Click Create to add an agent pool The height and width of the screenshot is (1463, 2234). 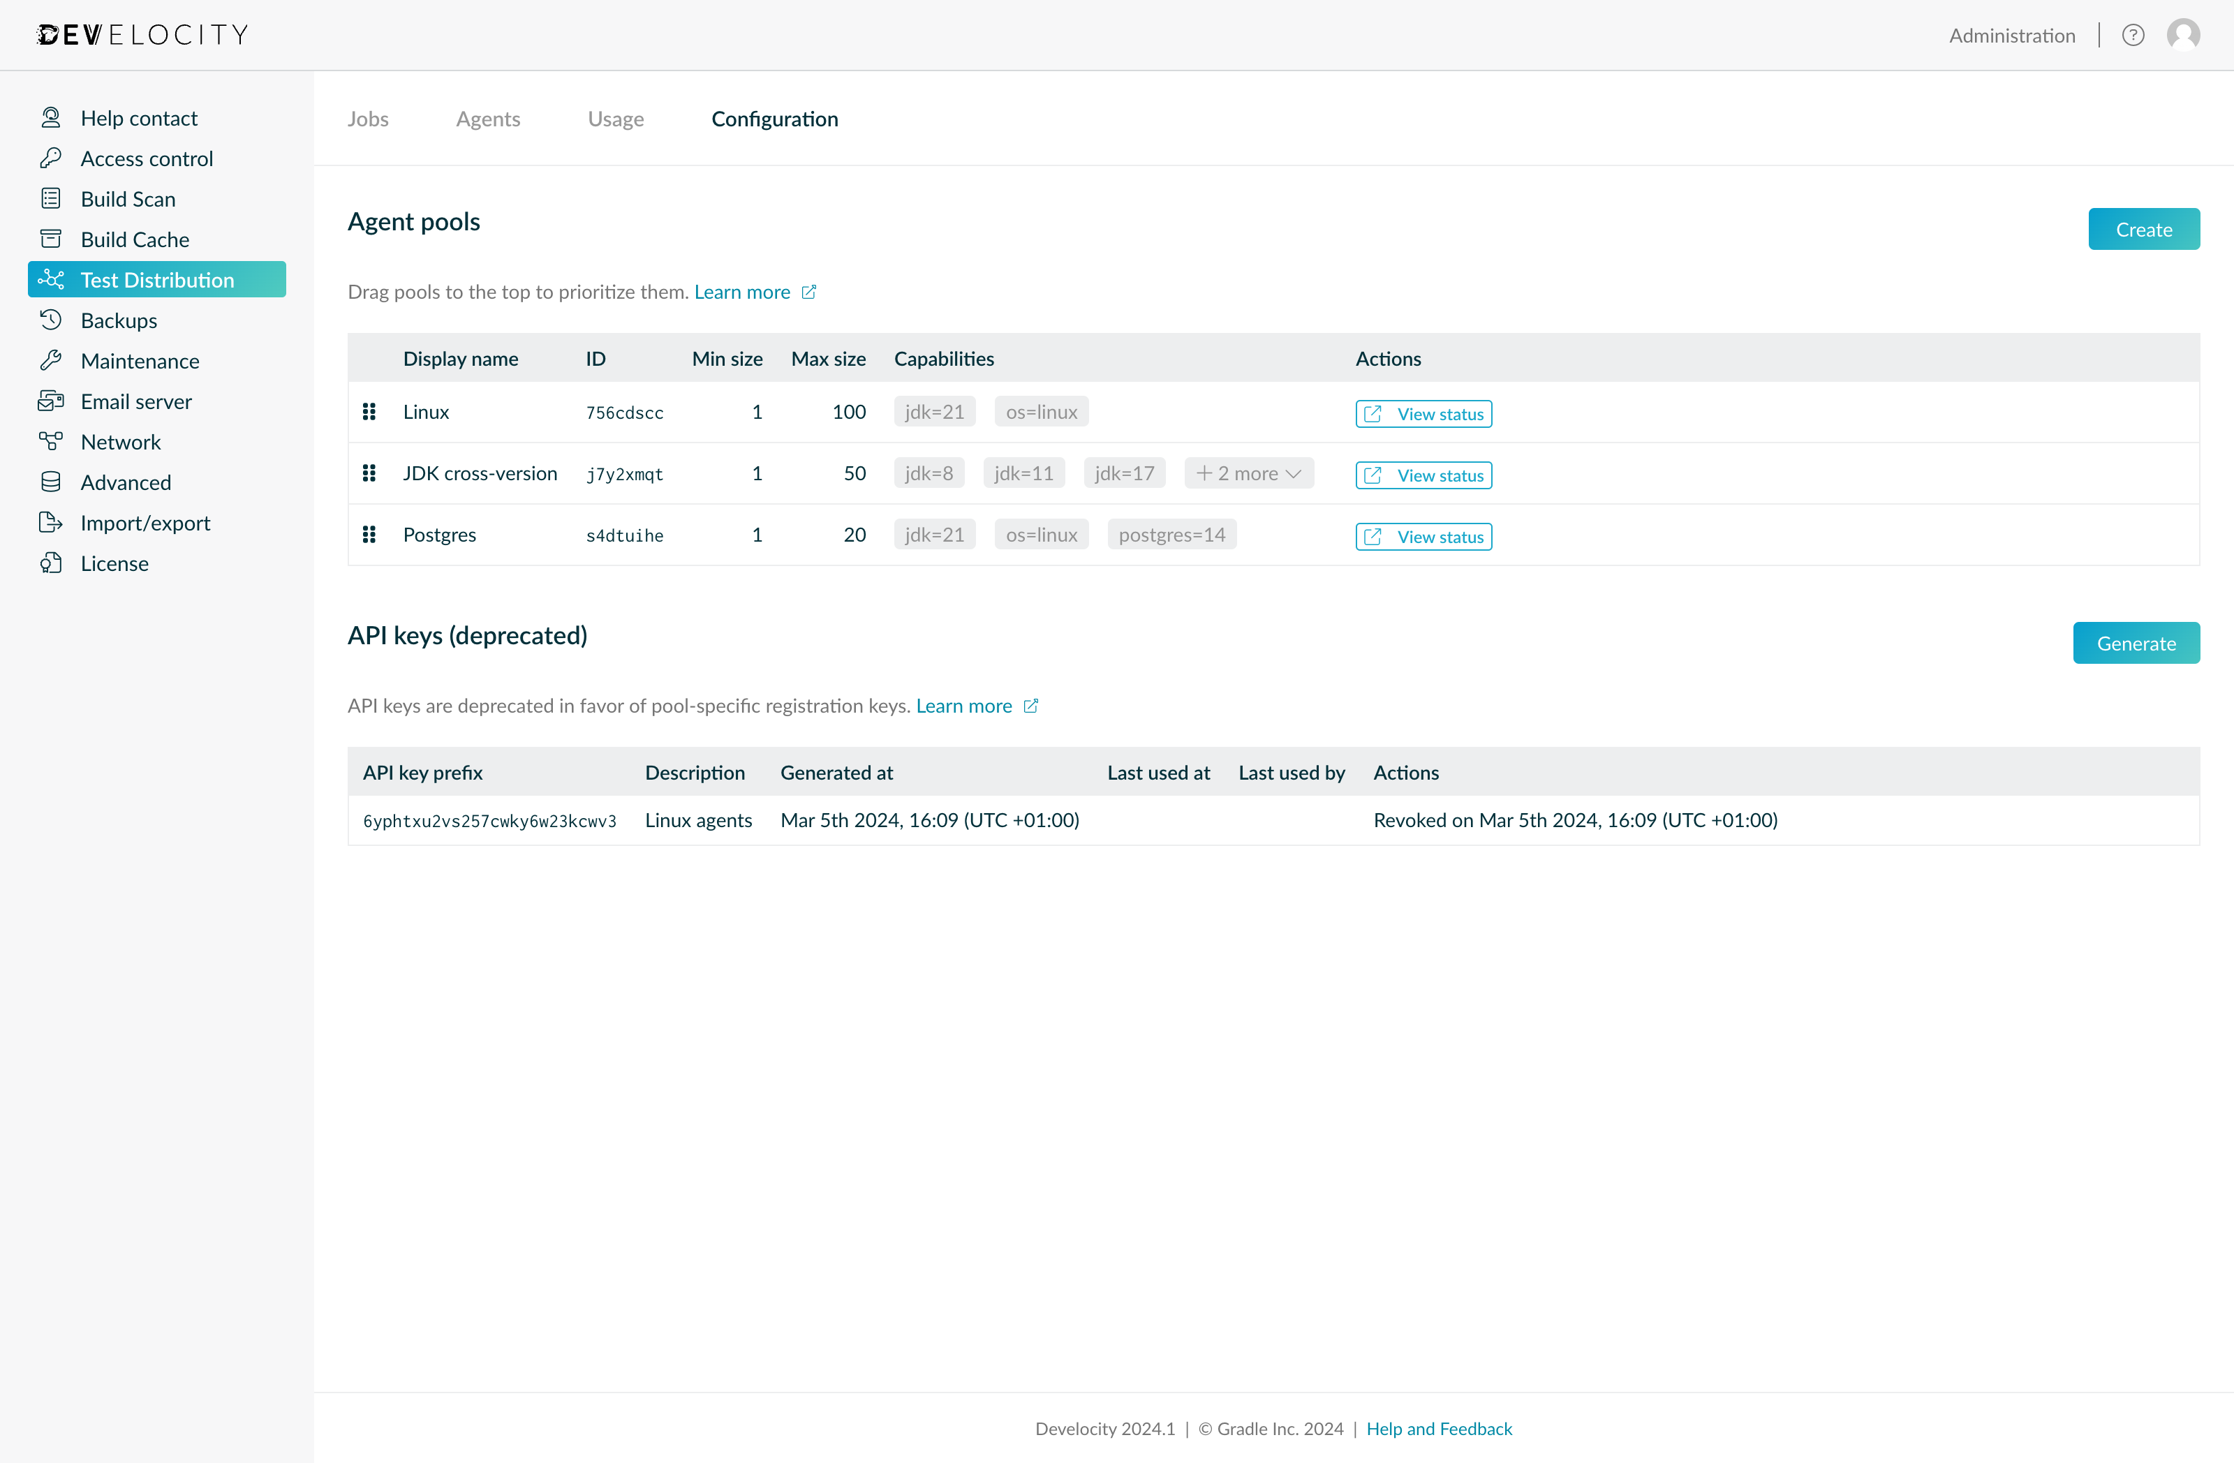pos(2144,228)
